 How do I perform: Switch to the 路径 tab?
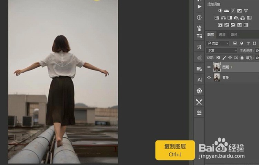[234, 34]
